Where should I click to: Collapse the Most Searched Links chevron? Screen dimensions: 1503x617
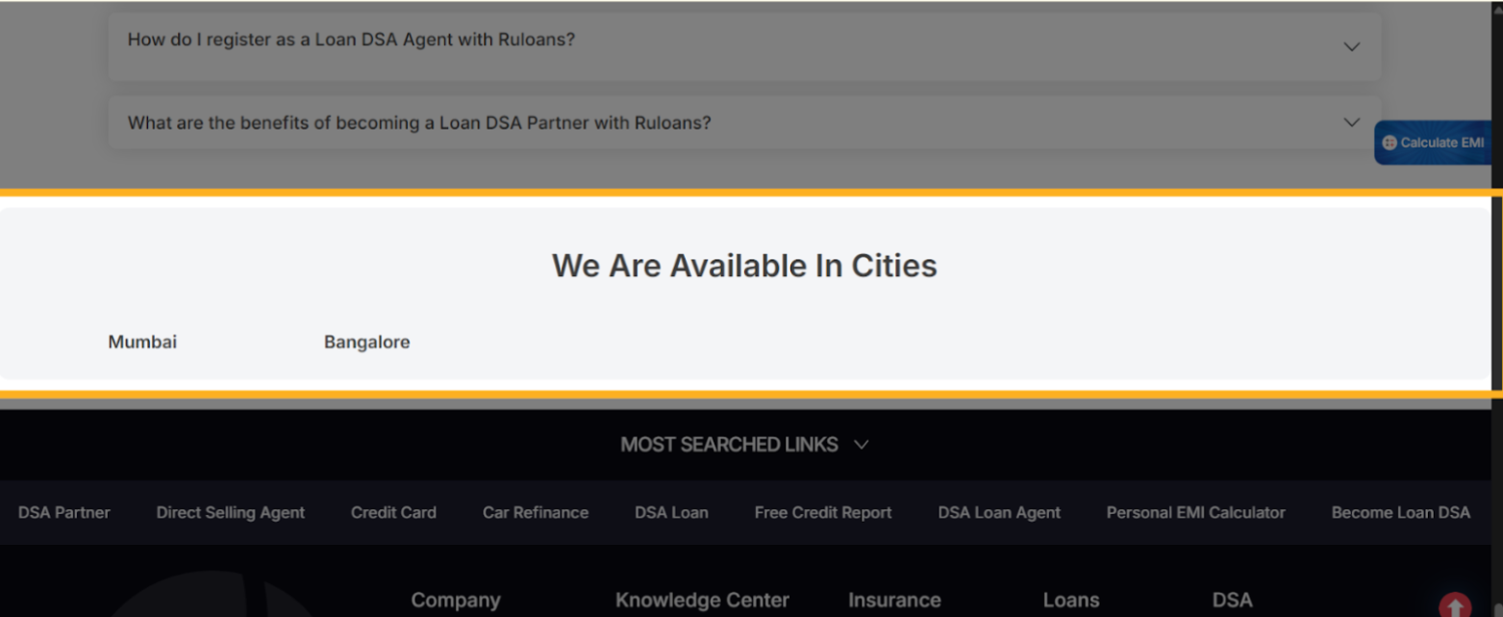(x=862, y=445)
